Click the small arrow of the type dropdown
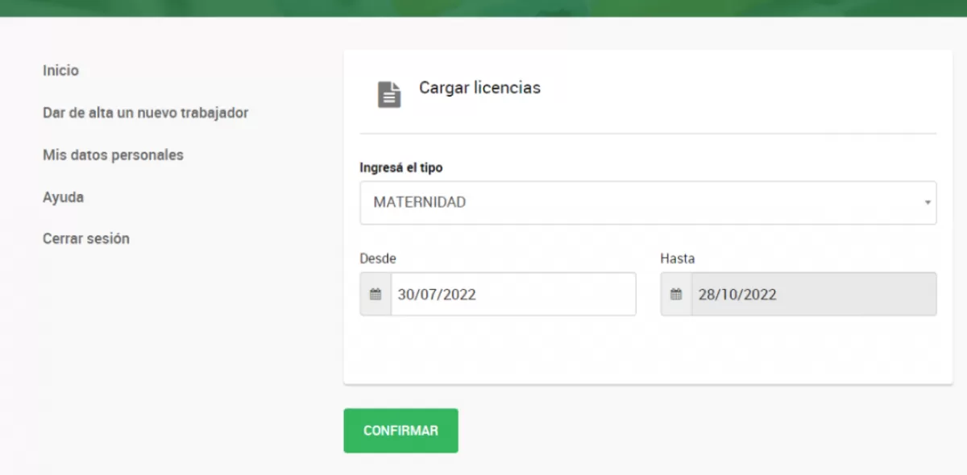 (928, 203)
